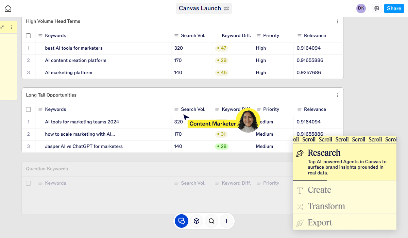
Task: Click the plus icon in bottom toolbar
Action: [226, 221]
